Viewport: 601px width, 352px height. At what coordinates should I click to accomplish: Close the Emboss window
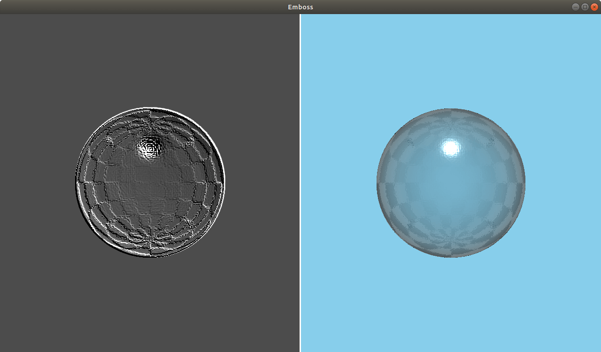(x=593, y=7)
